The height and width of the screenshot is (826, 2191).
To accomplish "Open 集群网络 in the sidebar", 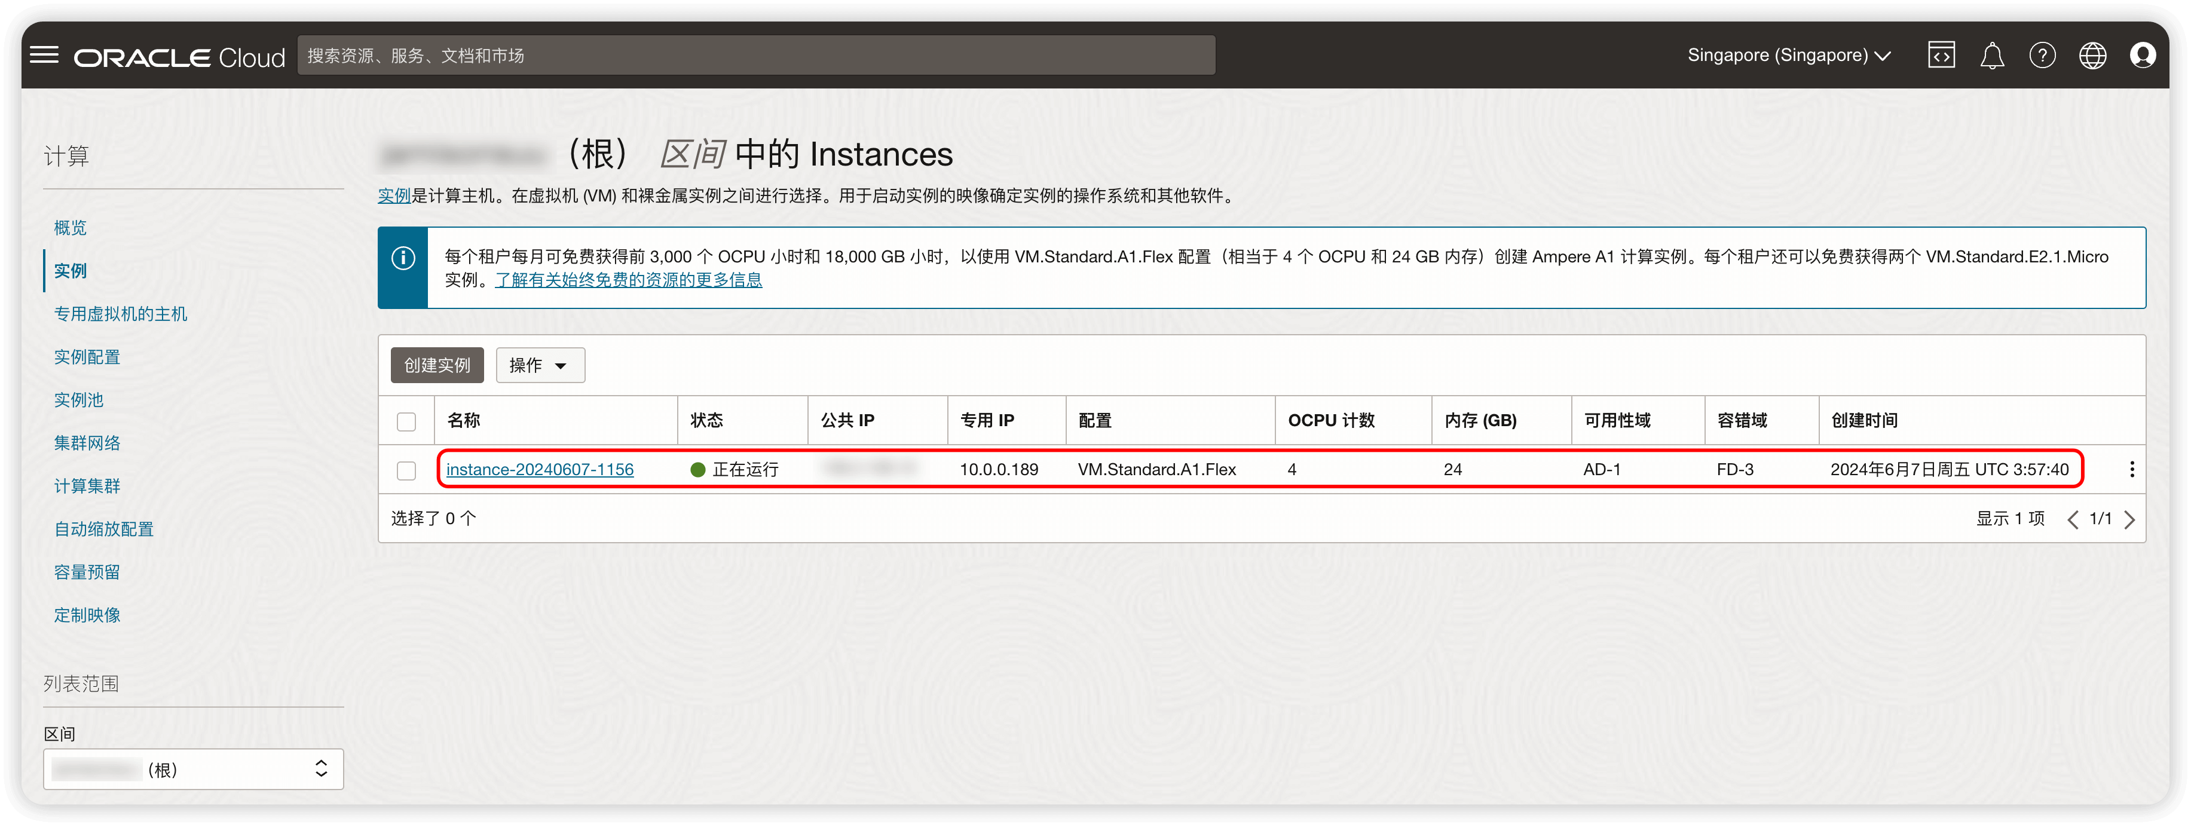I will coord(88,443).
